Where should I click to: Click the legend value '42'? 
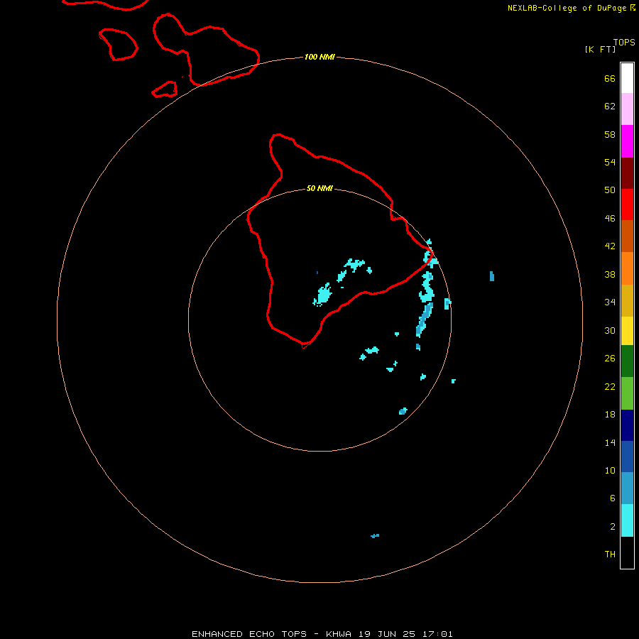[x=610, y=246]
